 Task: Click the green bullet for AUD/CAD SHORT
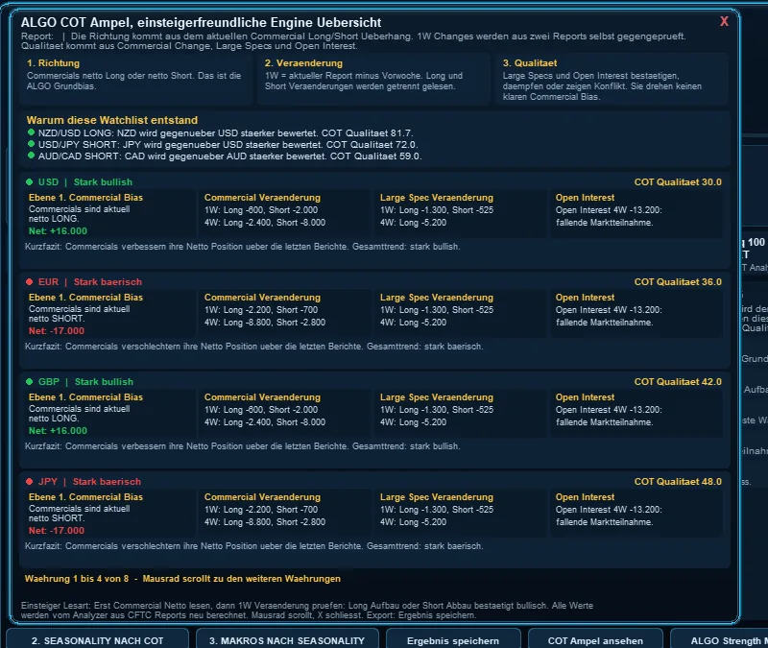click(x=32, y=156)
